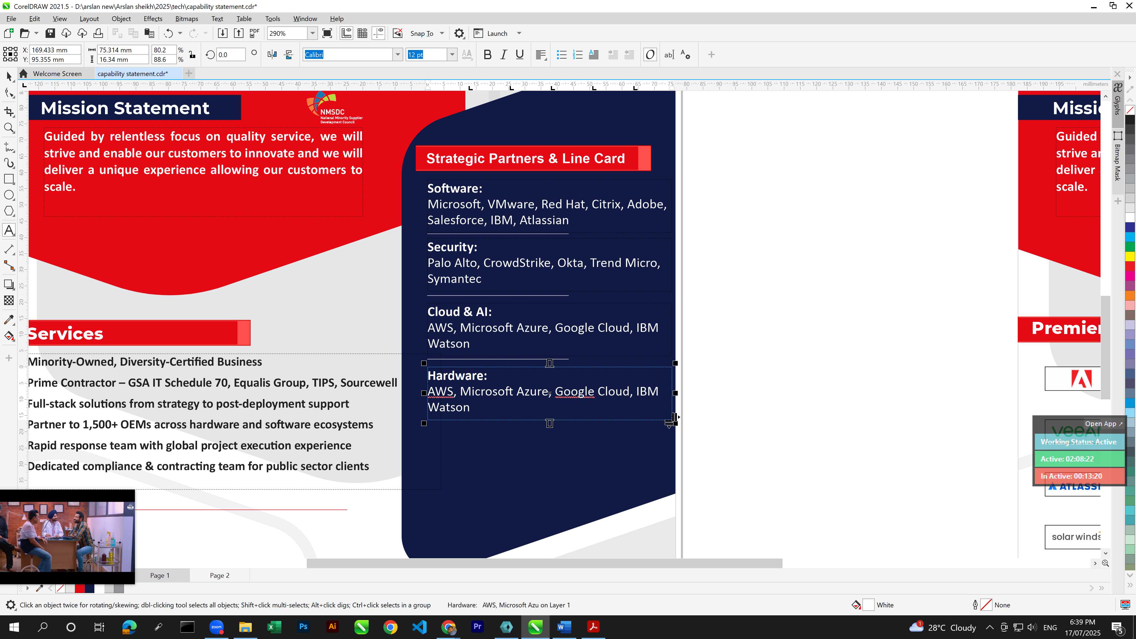This screenshot has width=1136, height=639.
Task: Toggle Show grid button
Action: pyautogui.click(x=362, y=33)
